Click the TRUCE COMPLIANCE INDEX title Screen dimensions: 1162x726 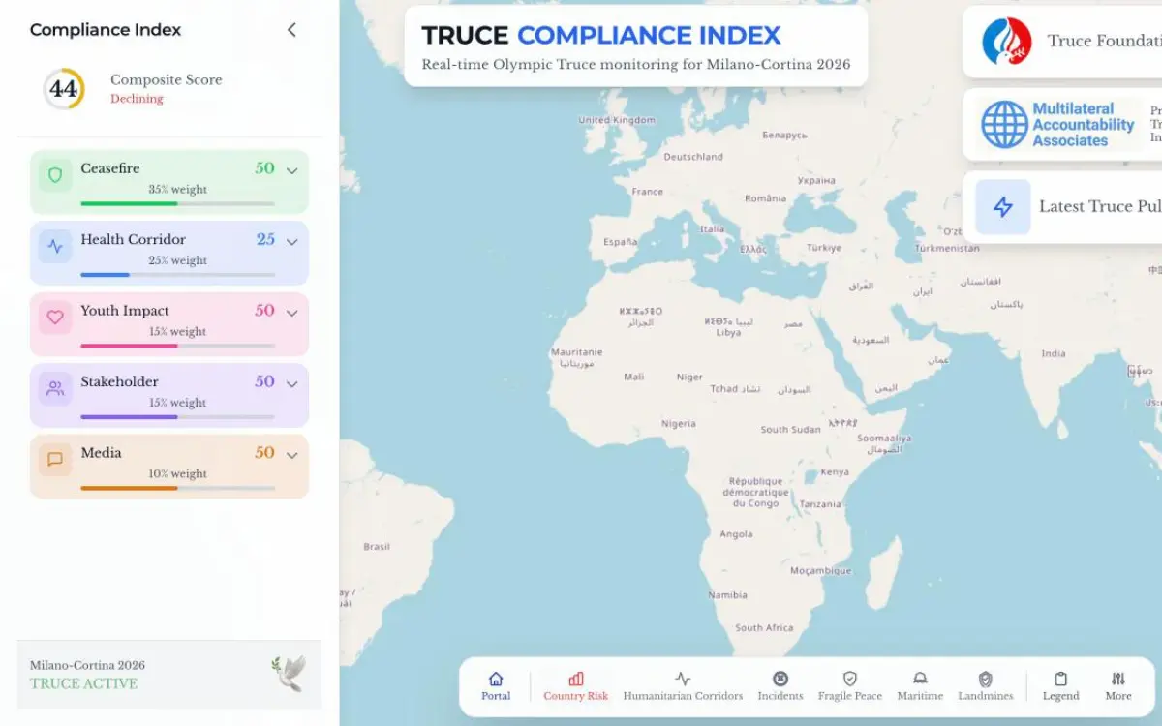tap(601, 36)
